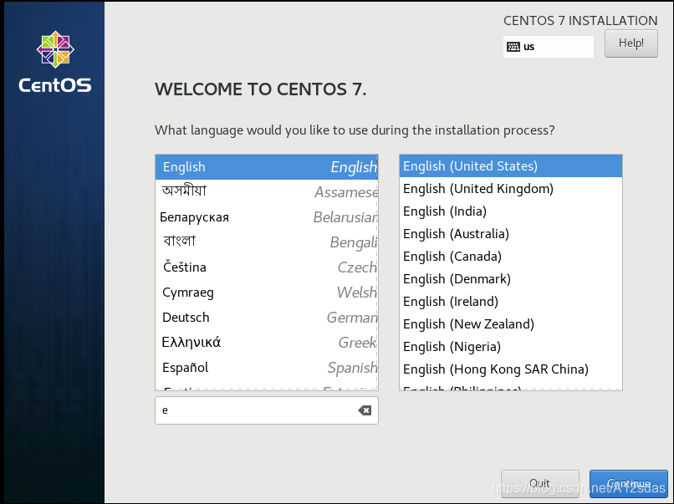Choose Cymraeg (Welsh) in the list
The image size is (674, 504).
coord(267,293)
